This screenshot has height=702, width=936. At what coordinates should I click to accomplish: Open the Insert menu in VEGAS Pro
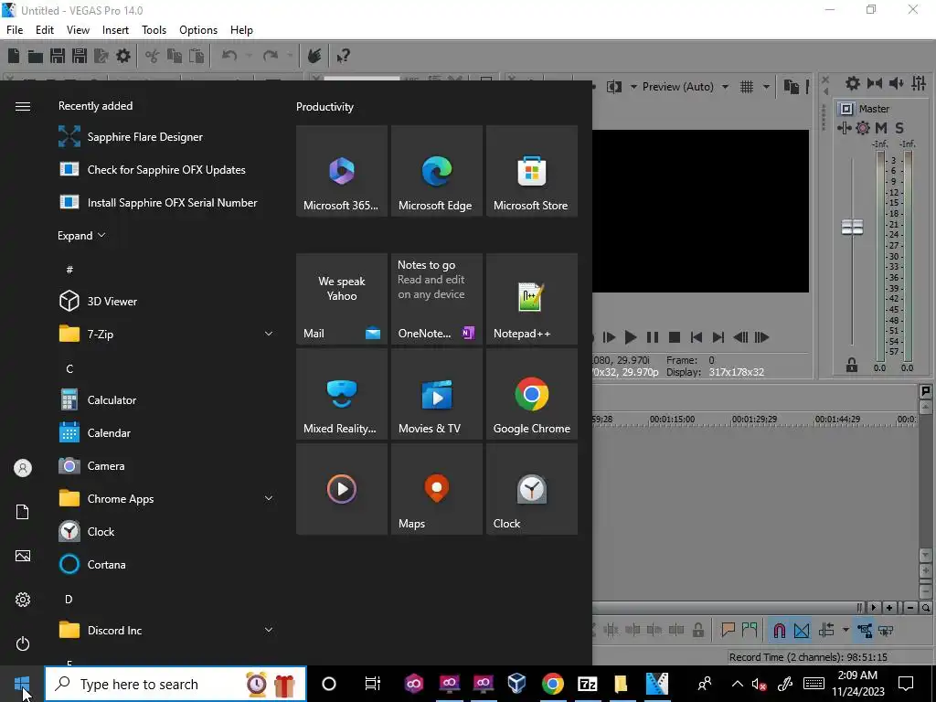pos(115,30)
